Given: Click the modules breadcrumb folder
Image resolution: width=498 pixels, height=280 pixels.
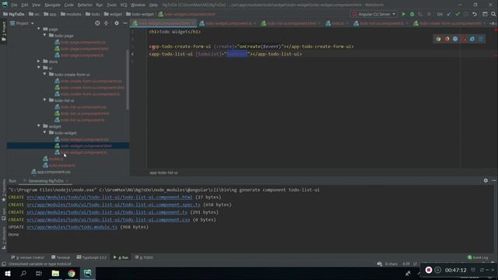Looking at the screenshot, I should point(71,14).
